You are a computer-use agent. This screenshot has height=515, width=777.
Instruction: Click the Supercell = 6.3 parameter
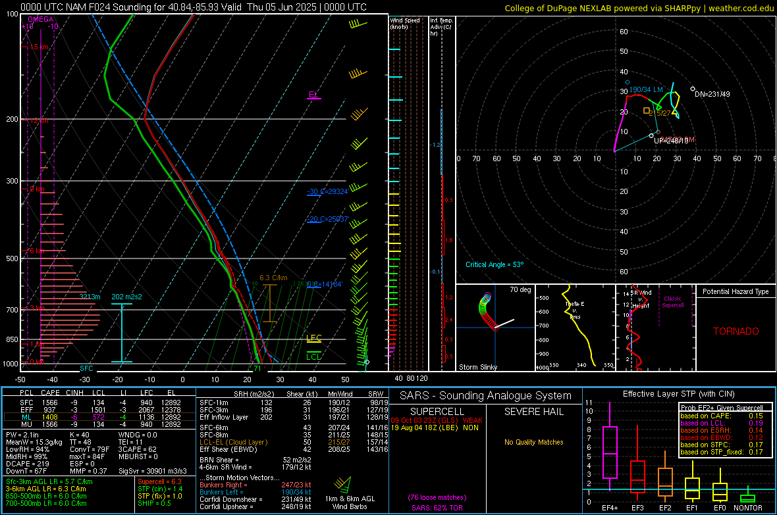click(x=159, y=481)
